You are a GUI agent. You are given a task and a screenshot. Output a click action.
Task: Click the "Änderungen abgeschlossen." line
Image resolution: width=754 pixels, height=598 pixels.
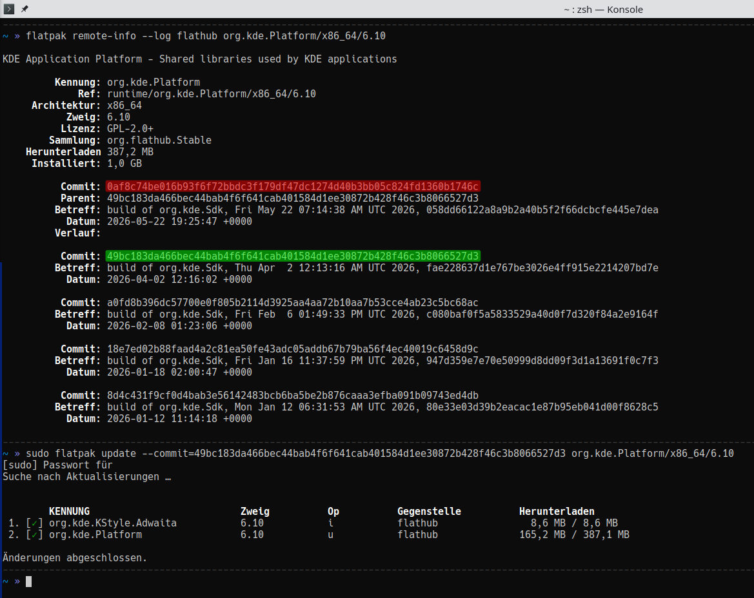pyautogui.click(x=75, y=558)
